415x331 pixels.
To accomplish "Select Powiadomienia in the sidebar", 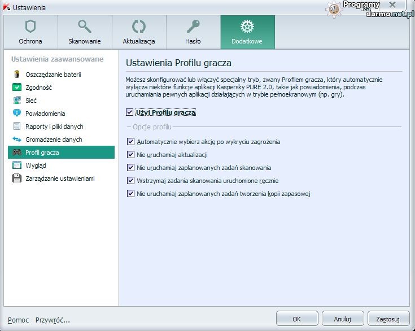I will [x=61, y=114].
